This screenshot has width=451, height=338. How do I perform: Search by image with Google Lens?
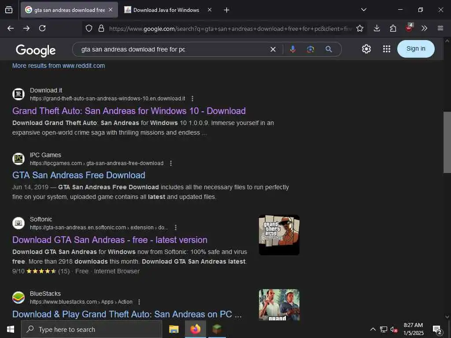[x=311, y=49]
